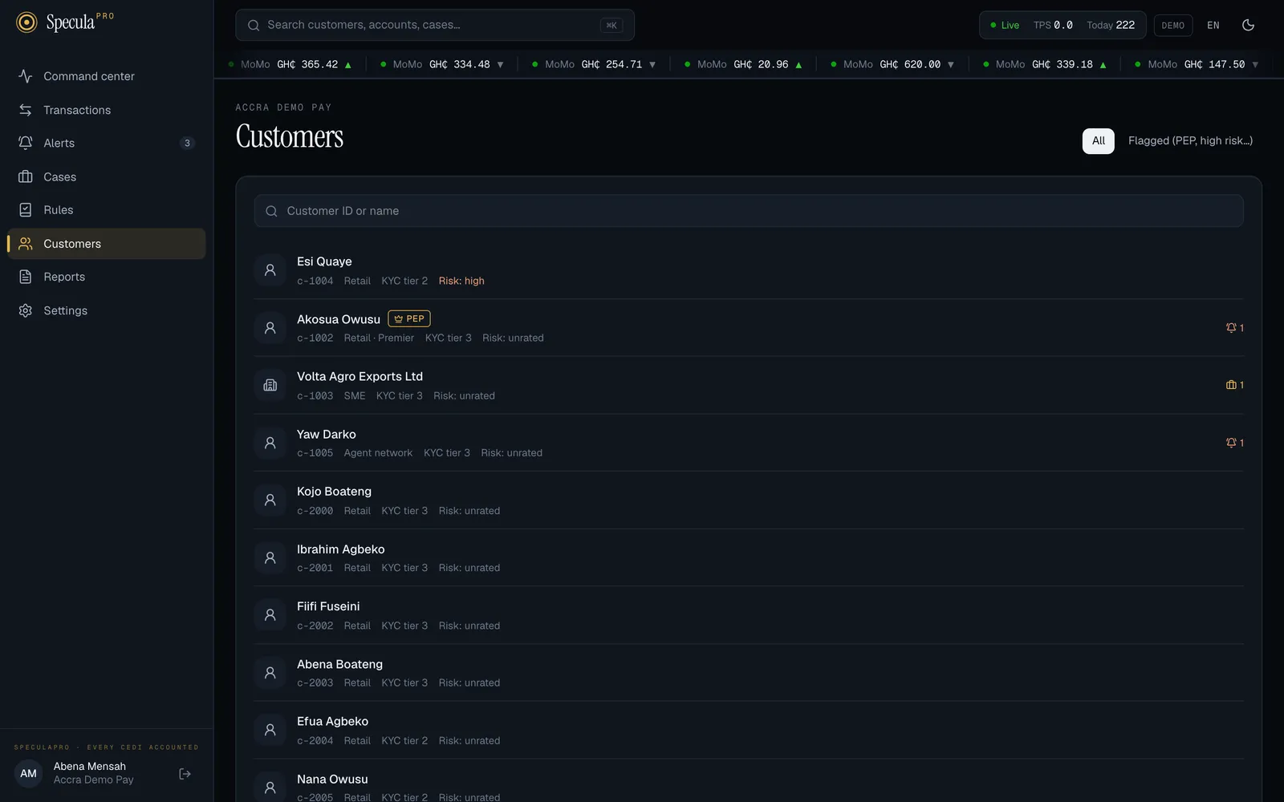Go to Transactions icon in sidebar

click(x=26, y=110)
